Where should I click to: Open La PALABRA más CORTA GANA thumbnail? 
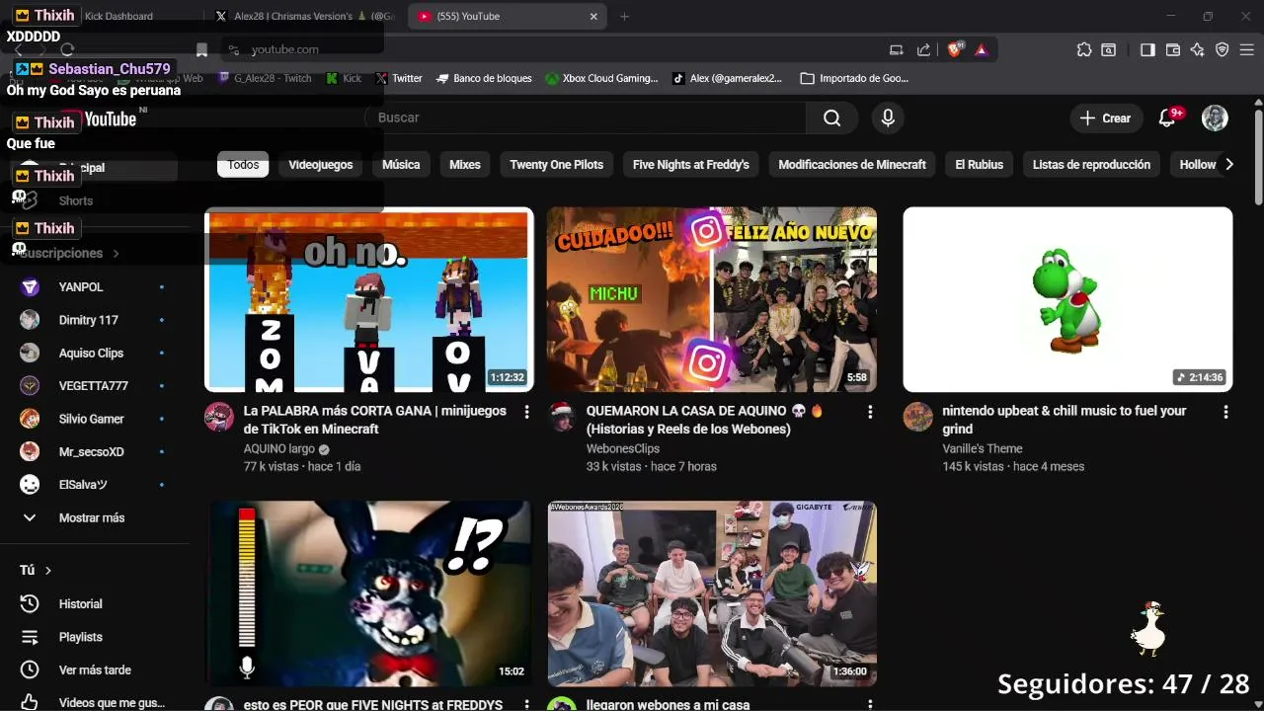[x=369, y=299]
